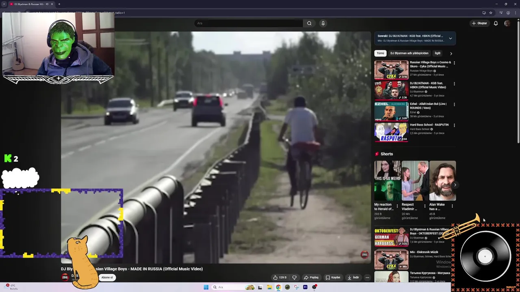The height and width of the screenshot is (292, 520).
Task: Click the YouTube search magnifier button
Action: click(309, 23)
